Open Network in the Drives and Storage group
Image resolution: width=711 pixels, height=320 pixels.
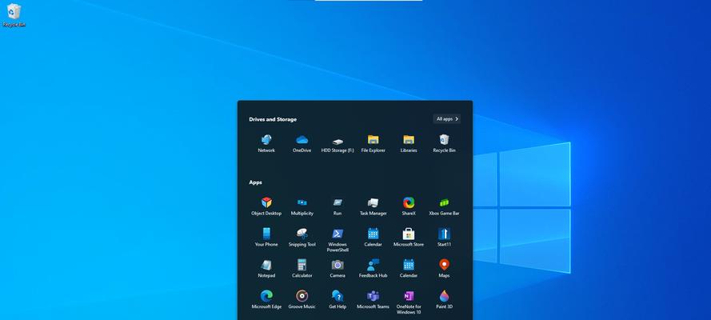[x=266, y=144]
